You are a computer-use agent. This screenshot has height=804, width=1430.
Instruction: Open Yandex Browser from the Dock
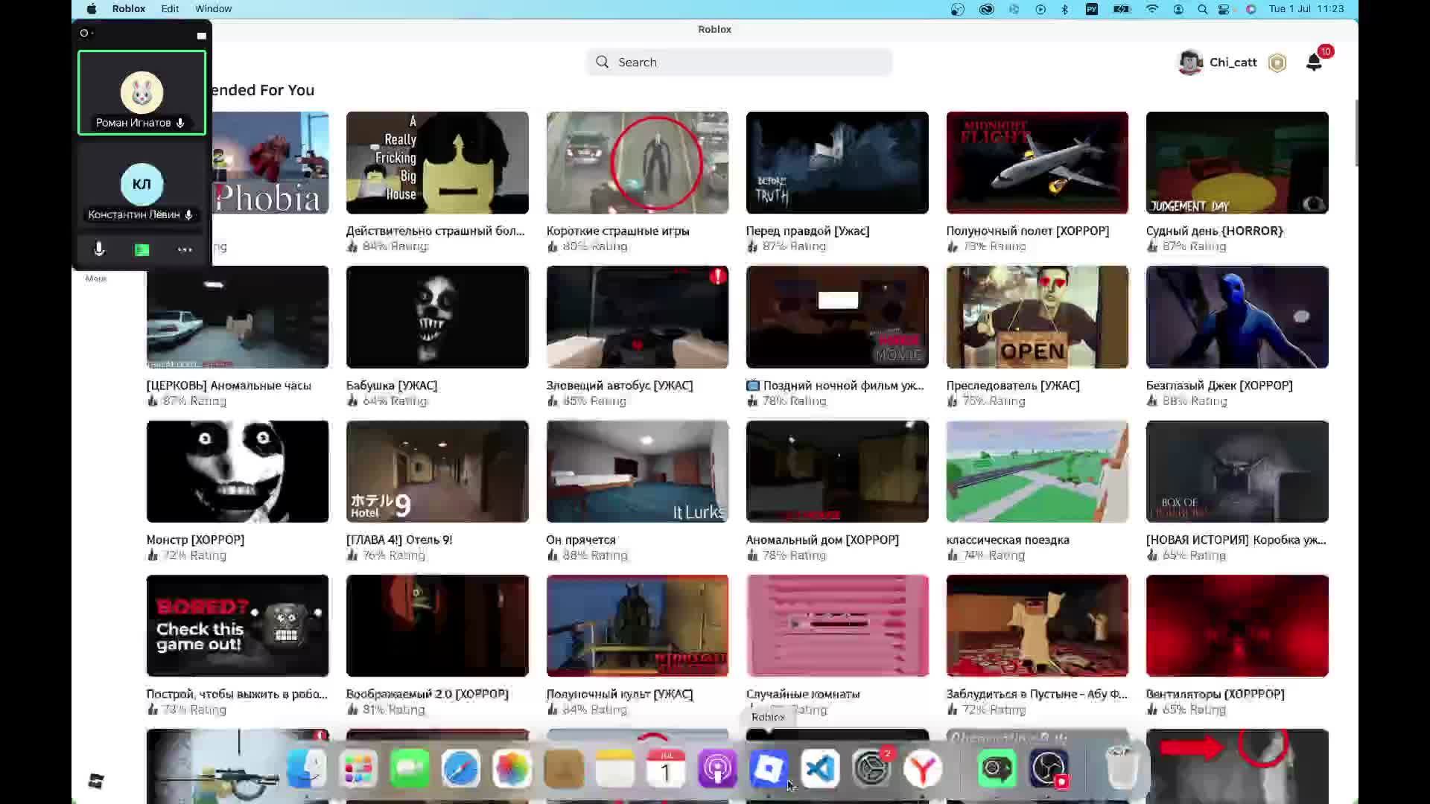[x=923, y=768]
